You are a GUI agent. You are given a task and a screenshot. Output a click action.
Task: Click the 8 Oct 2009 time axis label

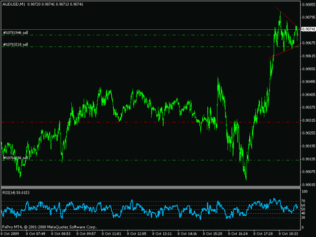pyautogui.click(x=10, y=234)
